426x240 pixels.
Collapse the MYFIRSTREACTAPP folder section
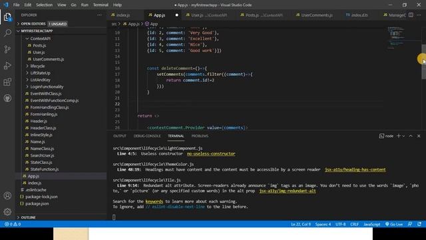37,31
